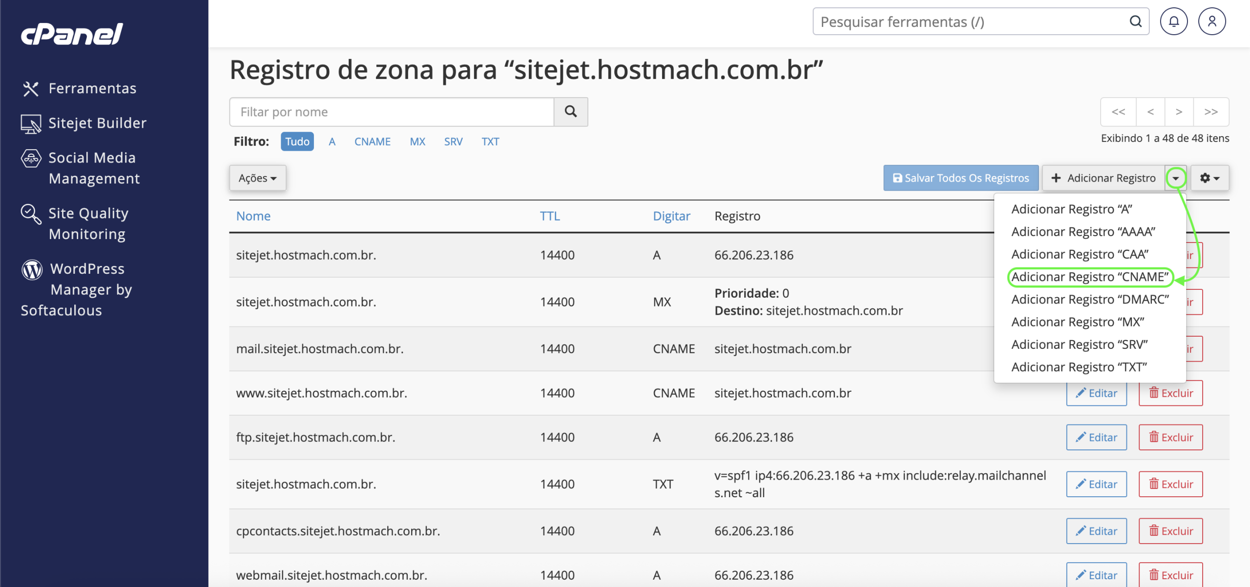
Task: Choose Adicionar Registro "CAA"
Action: (x=1080, y=254)
